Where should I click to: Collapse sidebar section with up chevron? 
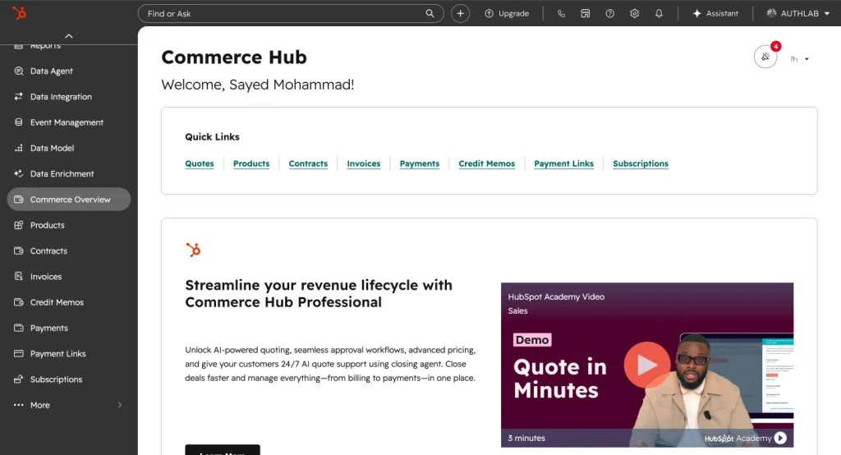(69, 36)
